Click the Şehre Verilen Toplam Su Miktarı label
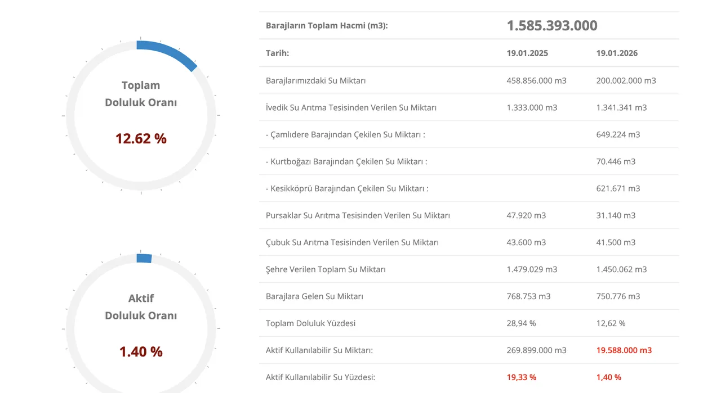The width and height of the screenshot is (721, 393). (x=326, y=269)
